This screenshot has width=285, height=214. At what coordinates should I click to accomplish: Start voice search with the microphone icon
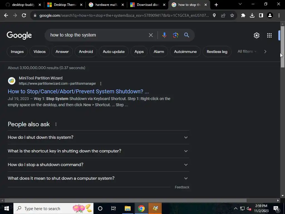click(164, 35)
